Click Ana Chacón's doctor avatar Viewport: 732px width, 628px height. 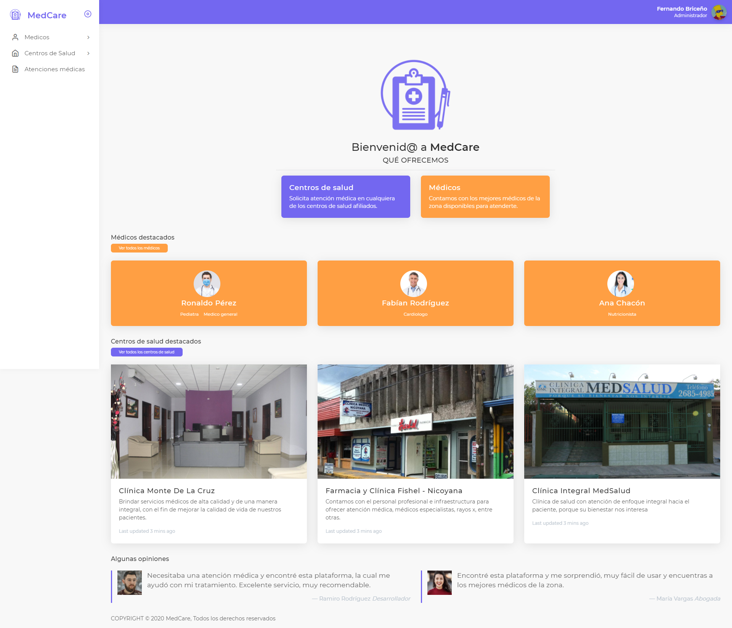pyautogui.click(x=620, y=284)
